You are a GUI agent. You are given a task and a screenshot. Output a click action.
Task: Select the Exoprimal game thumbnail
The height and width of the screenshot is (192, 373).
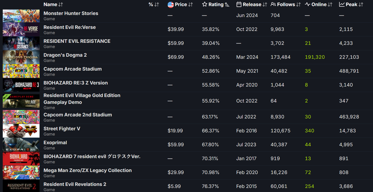[x=21, y=145]
